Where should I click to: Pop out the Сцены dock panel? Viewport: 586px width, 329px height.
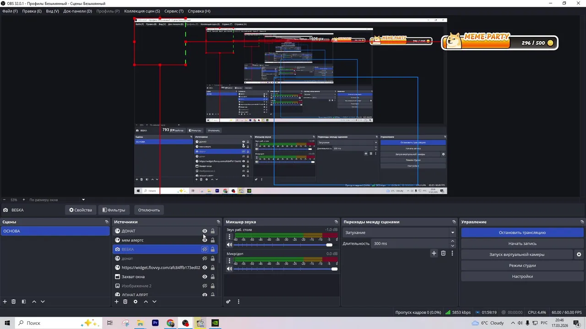(x=107, y=222)
